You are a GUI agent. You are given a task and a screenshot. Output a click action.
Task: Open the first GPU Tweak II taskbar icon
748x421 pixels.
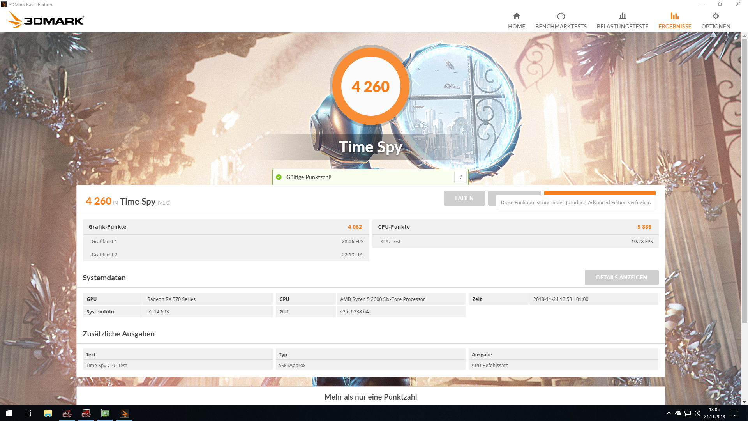tap(67, 413)
